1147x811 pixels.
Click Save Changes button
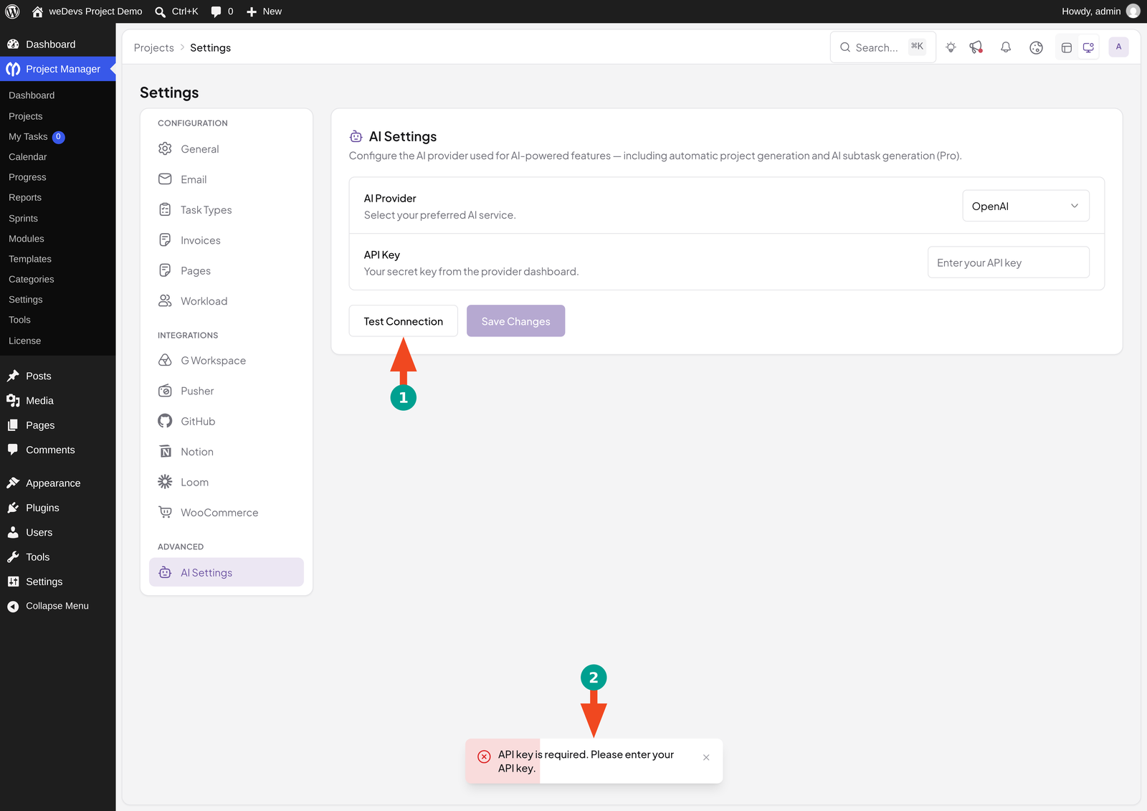pos(515,321)
